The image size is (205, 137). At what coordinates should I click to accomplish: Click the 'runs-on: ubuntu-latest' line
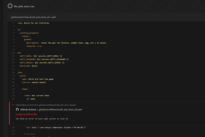34,82
